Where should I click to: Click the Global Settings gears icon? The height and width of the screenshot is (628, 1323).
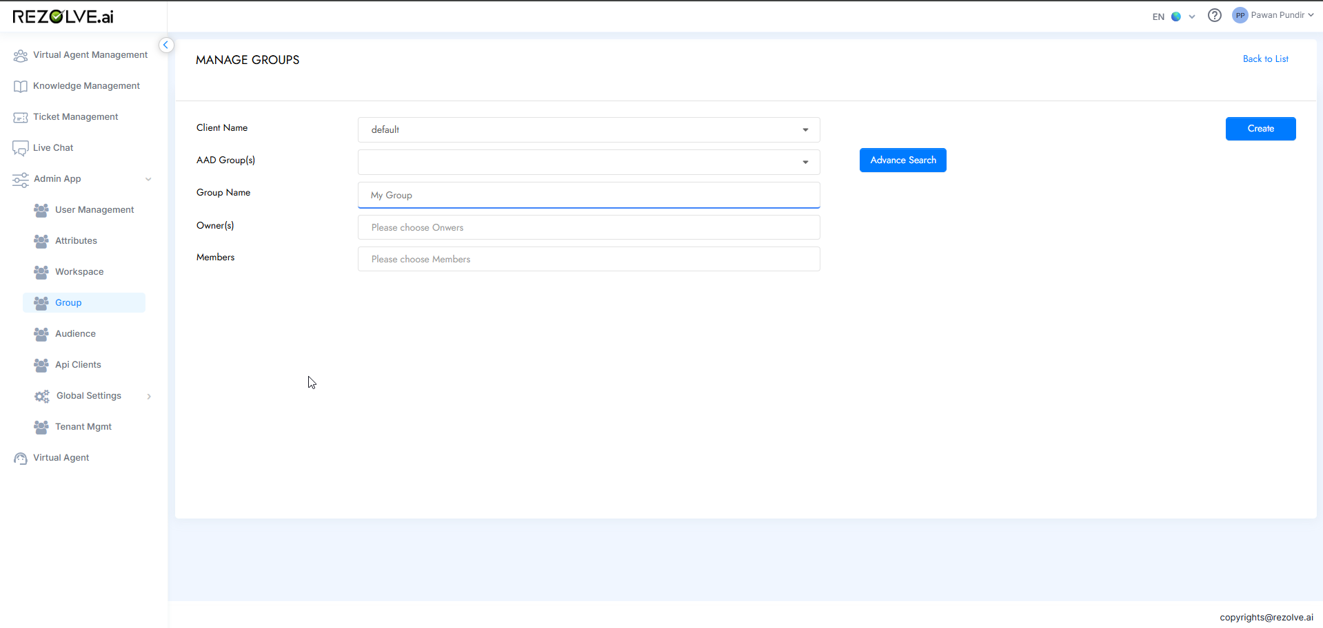(x=42, y=396)
